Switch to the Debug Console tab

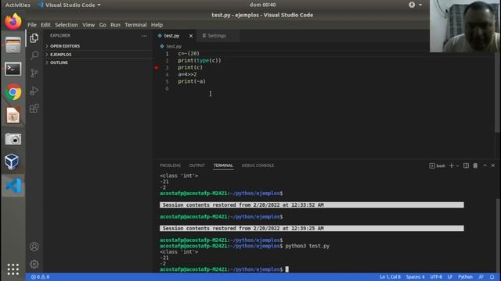click(258, 165)
